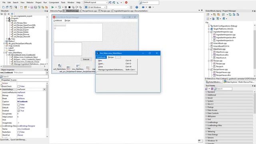Image resolution: width=256 pixels, height=144 pixels.
Task: Click the blue Help question mark icon
Action: pos(137,7)
